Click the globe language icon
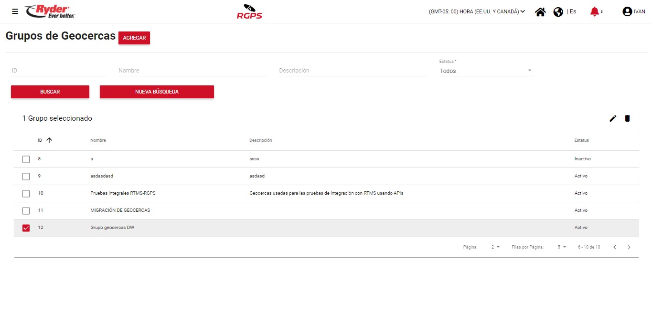This screenshot has width=652, height=313. click(x=558, y=12)
